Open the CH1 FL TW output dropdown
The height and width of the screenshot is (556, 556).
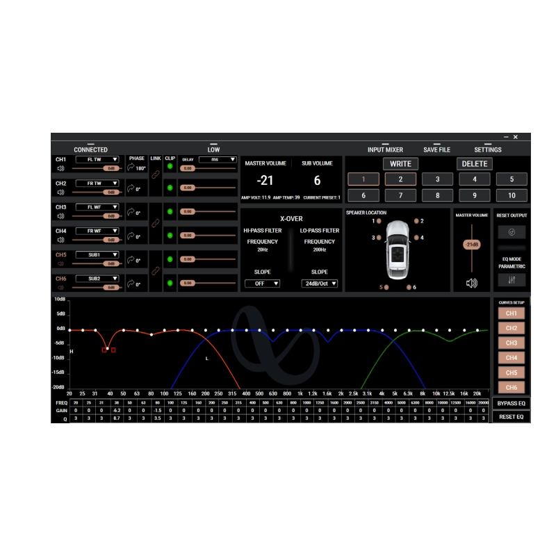97,159
